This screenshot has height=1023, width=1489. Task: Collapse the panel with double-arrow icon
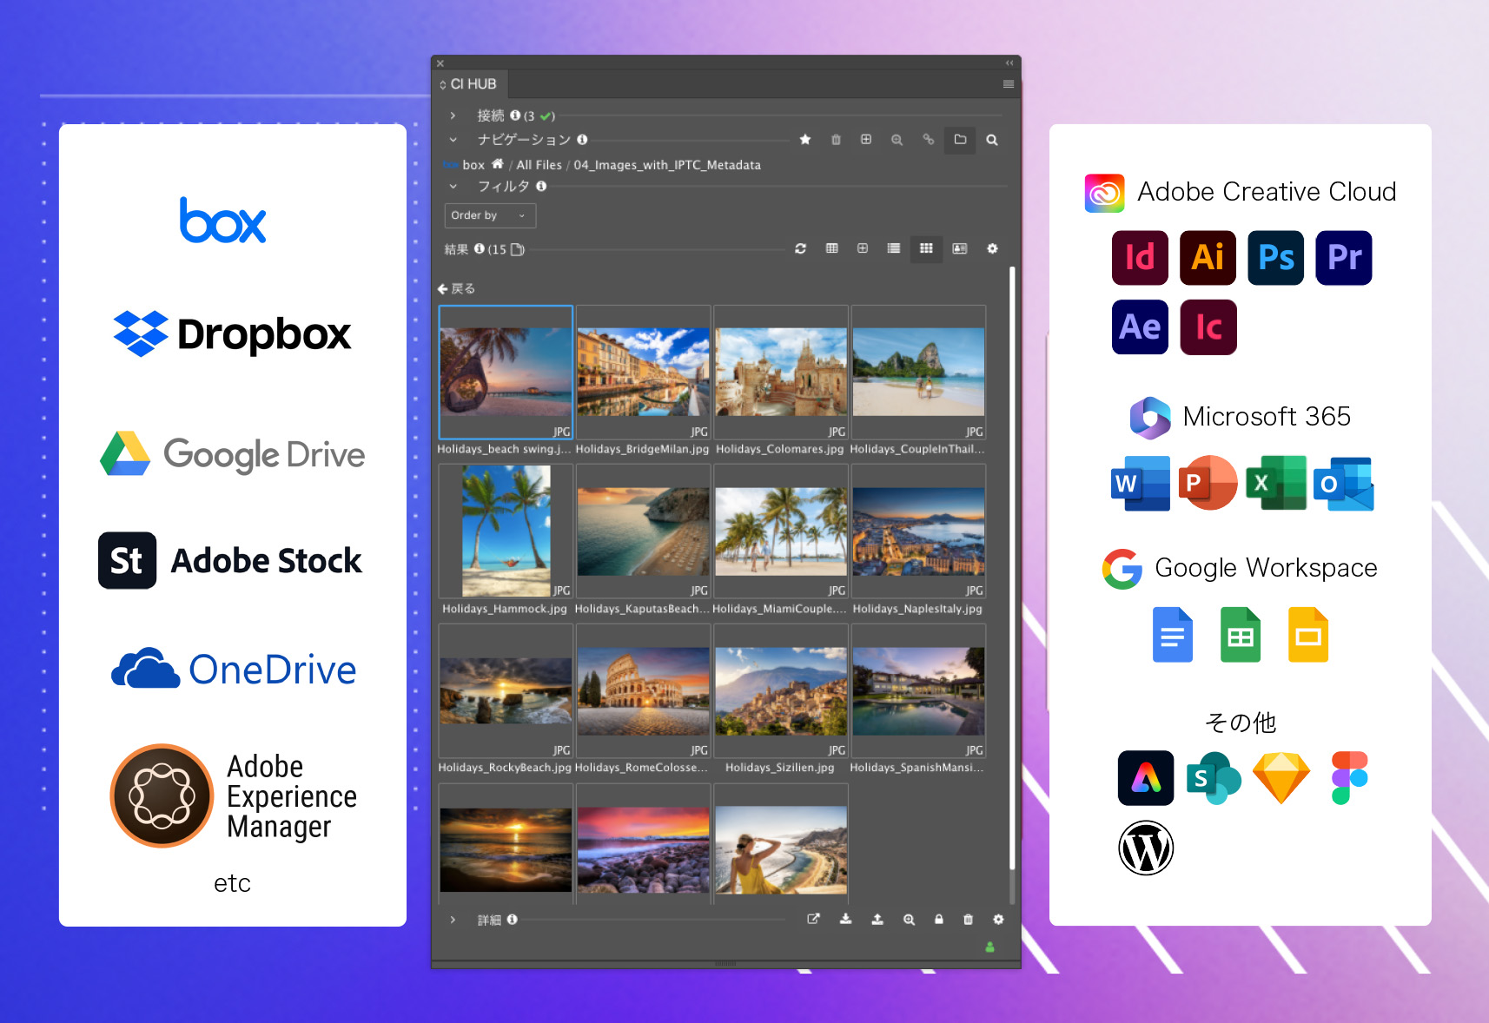[x=1009, y=63]
